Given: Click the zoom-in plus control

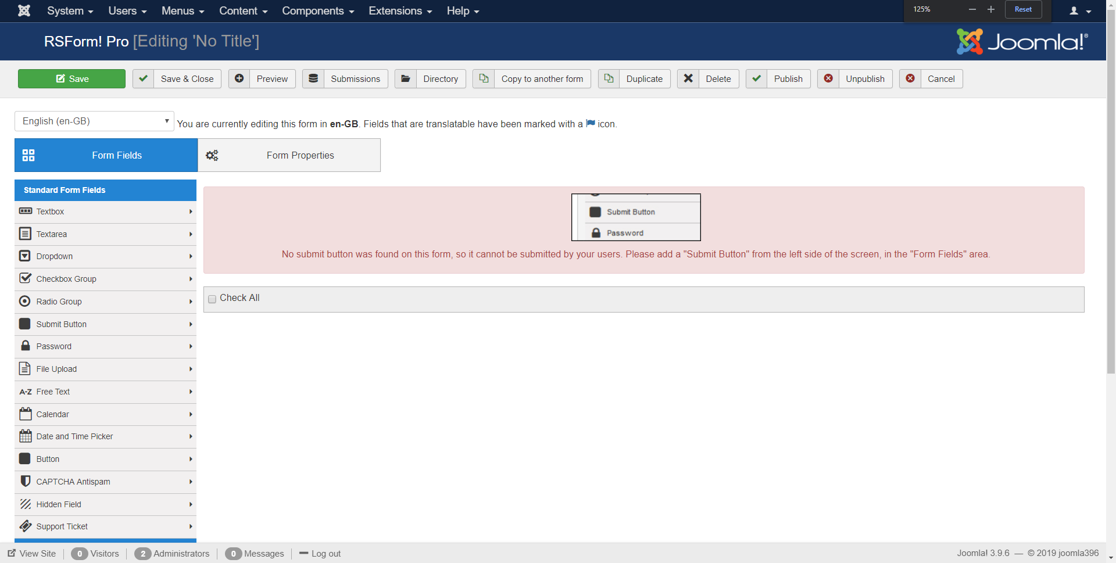Looking at the screenshot, I should click(991, 9).
